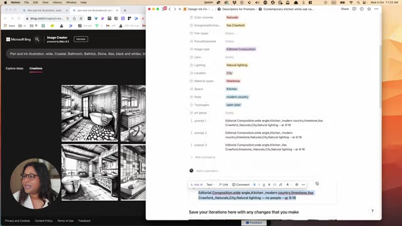Toggle the Notion sidebar menu icon
Image resolution: width=402 pixels, height=226 pixels.
pyautogui.click(x=164, y=9)
